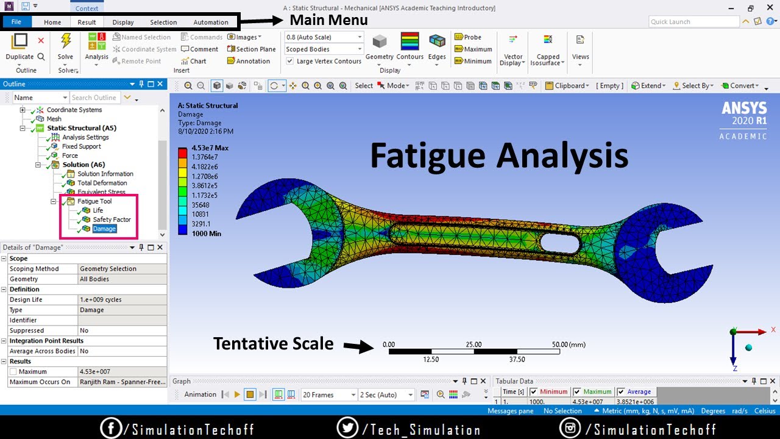Image resolution: width=780 pixels, height=439 pixels.
Task: Click in the Search Outline field
Action: [94, 98]
